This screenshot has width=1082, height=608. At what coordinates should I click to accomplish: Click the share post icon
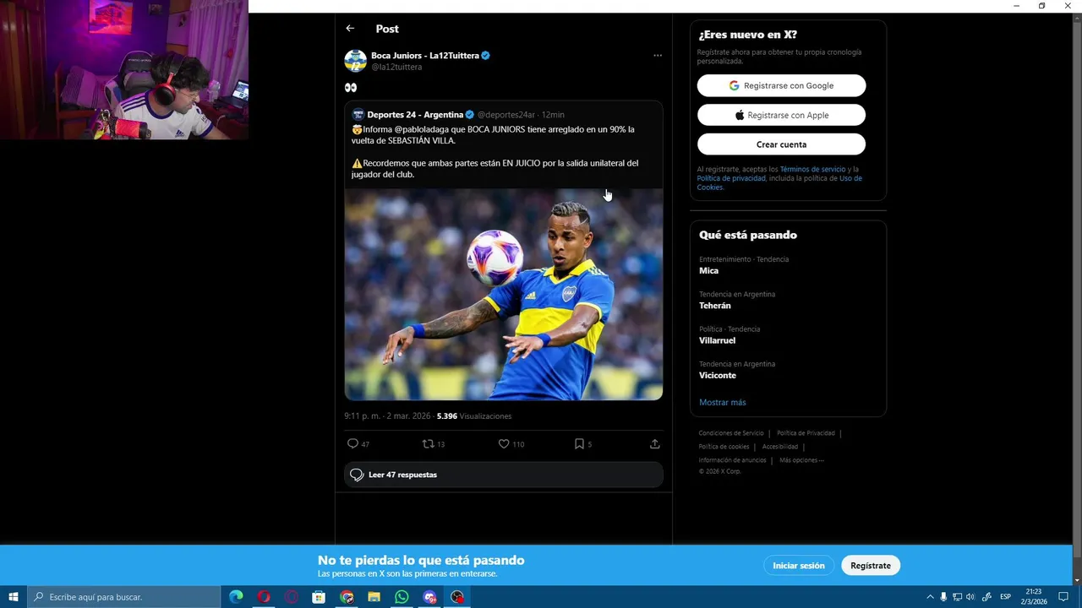[x=654, y=444]
